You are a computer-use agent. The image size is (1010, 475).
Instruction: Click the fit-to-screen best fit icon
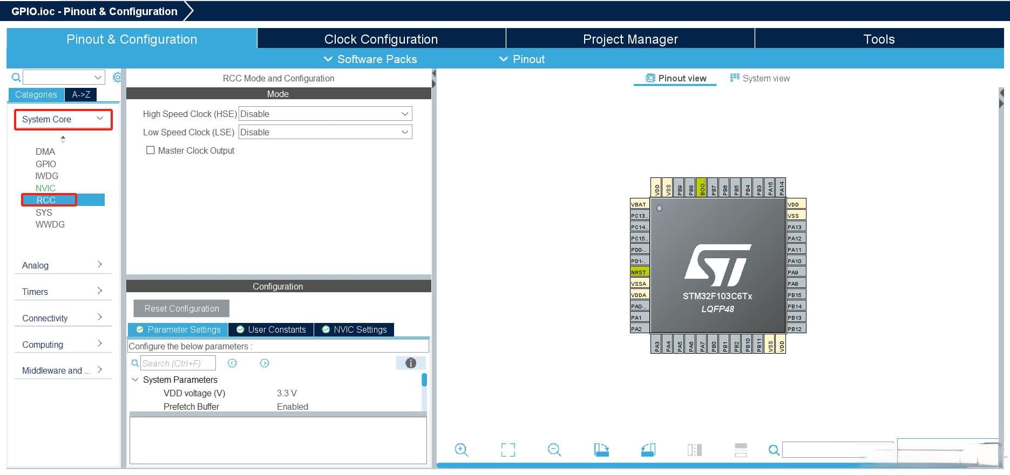(x=508, y=450)
